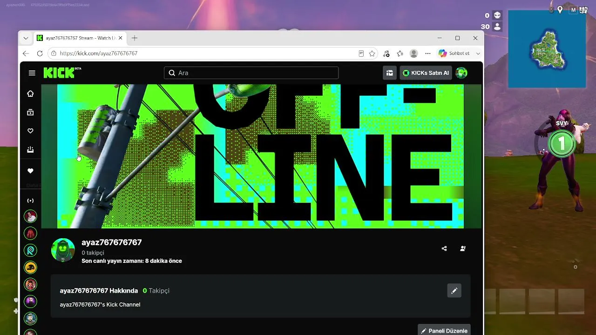Click the M key map icon above minimap
The image size is (596, 335).
click(x=573, y=9)
